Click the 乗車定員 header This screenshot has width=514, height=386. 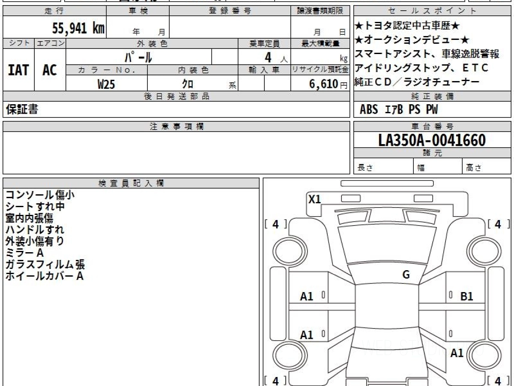click(x=264, y=43)
